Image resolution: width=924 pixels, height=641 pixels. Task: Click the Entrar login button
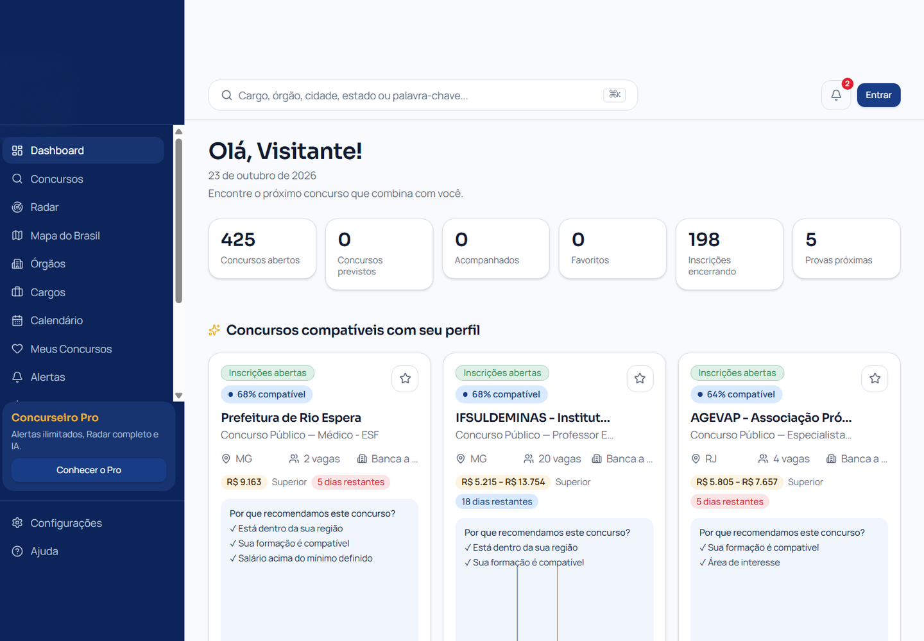(878, 95)
